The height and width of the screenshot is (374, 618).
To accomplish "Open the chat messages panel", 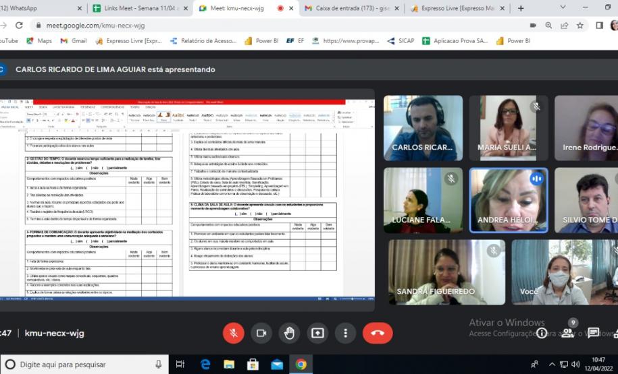I will pyautogui.click(x=594, y=333).
